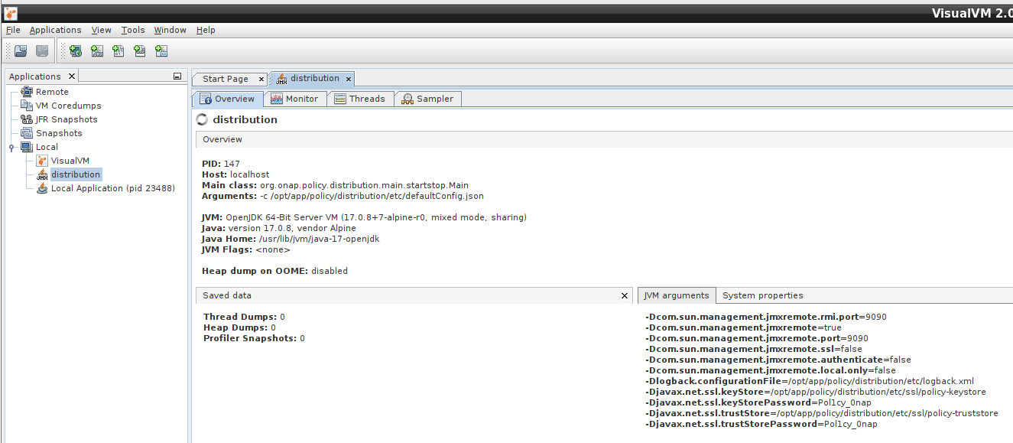The image size is (1013, 443).
Task: Click the Load snapshot toolbar icon
Action: point(21,51)
